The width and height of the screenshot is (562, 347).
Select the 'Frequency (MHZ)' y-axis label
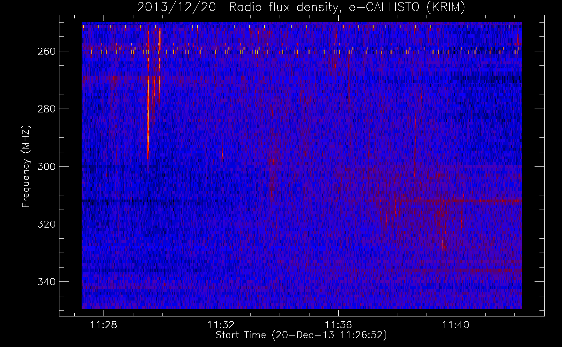tap(26, 166)
